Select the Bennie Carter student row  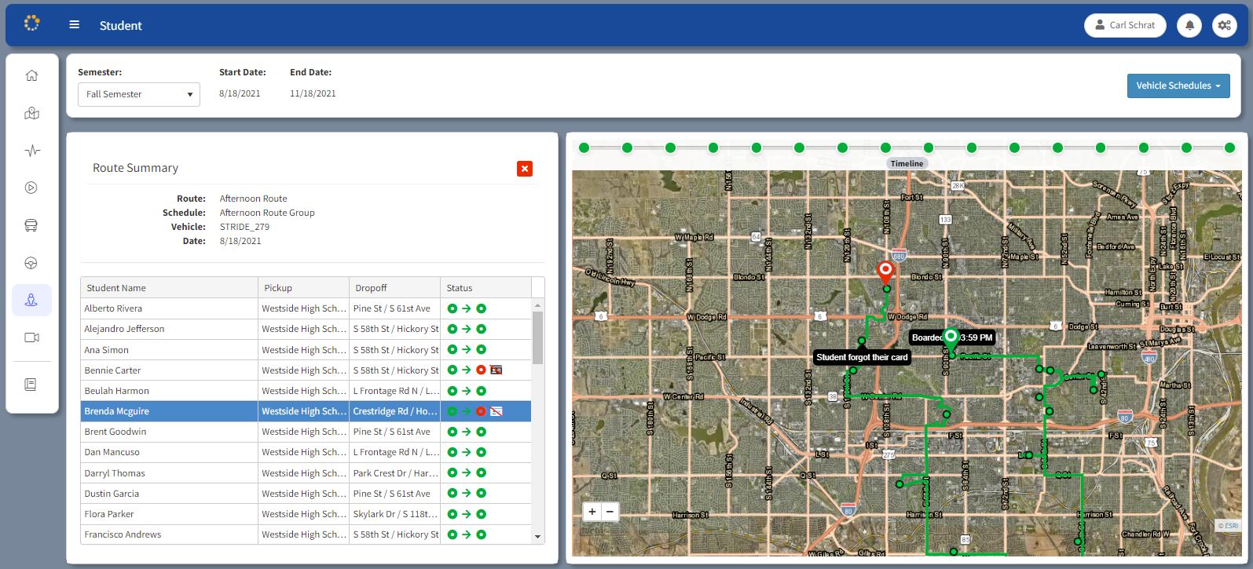tap(169, 370)
